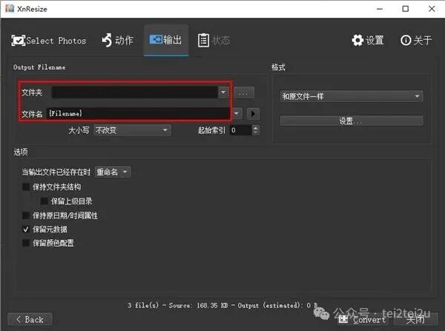Open 设置 with the gear icon
445x331 pixels.
pos(368,40)
